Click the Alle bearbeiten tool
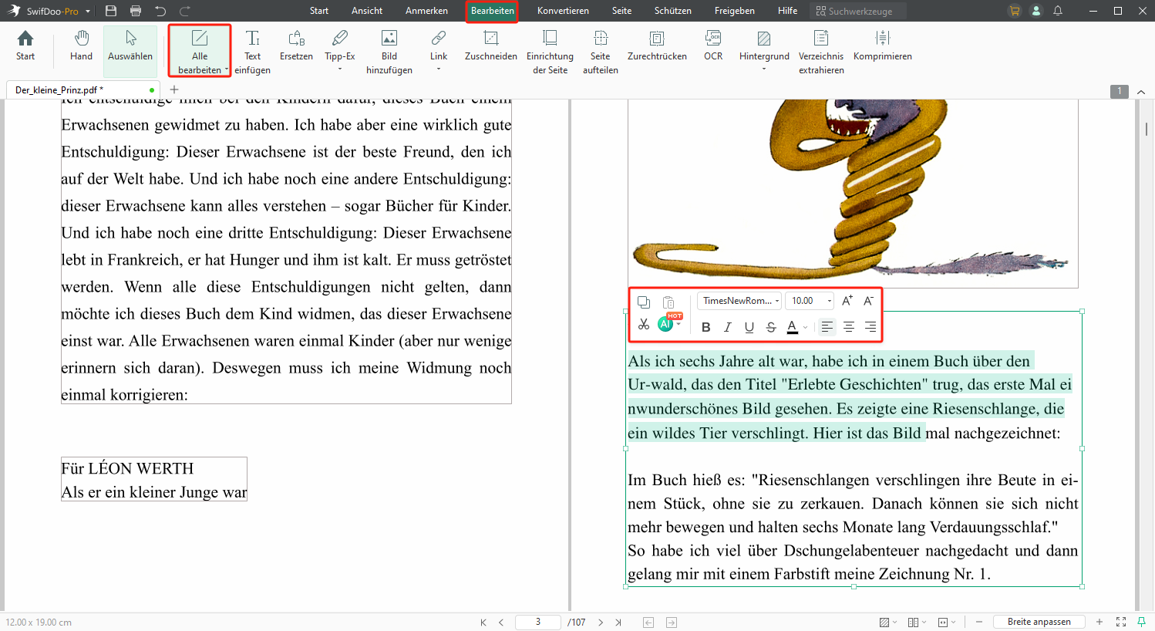 coord(200,52)
